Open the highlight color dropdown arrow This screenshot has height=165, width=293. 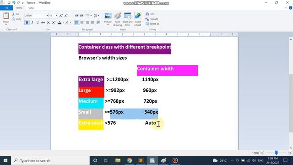click(x=70, y=22)
